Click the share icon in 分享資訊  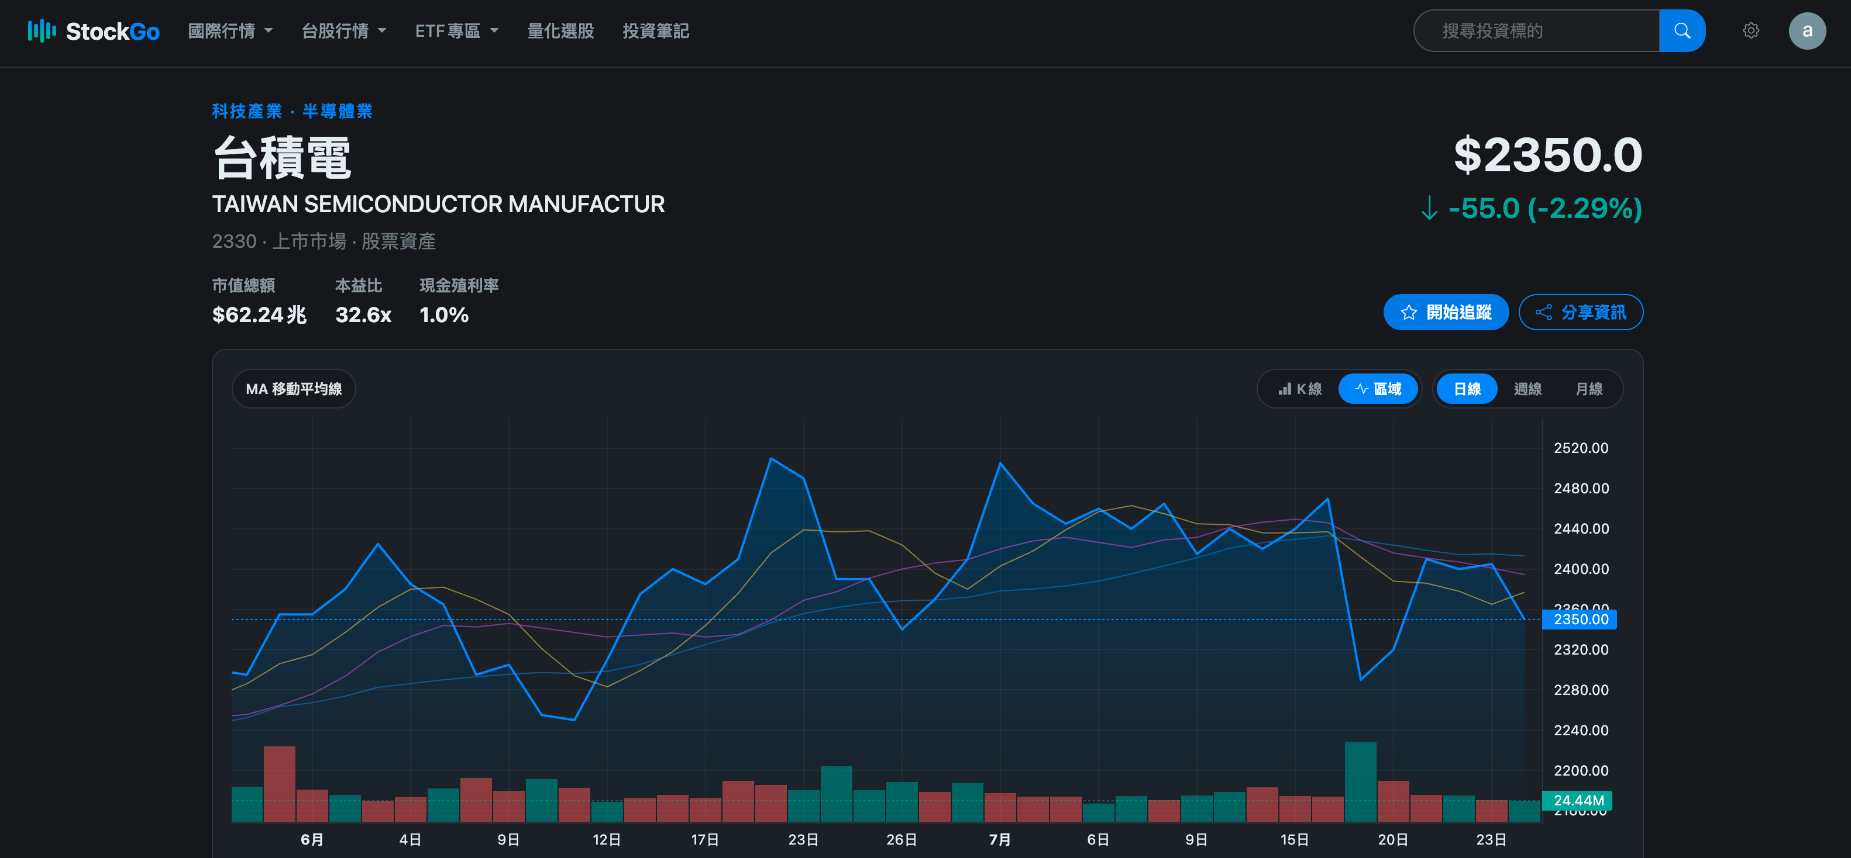[1543, 312]
